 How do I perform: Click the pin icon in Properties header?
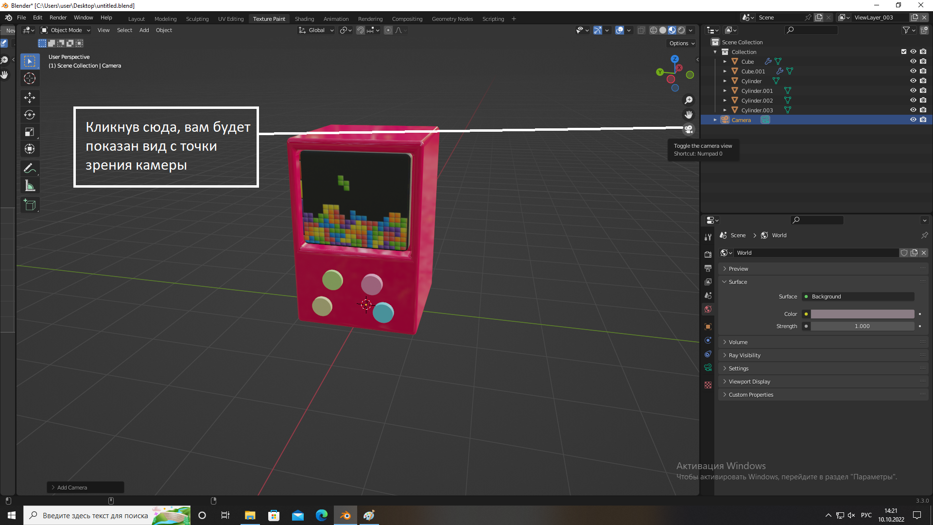(924, 235)
